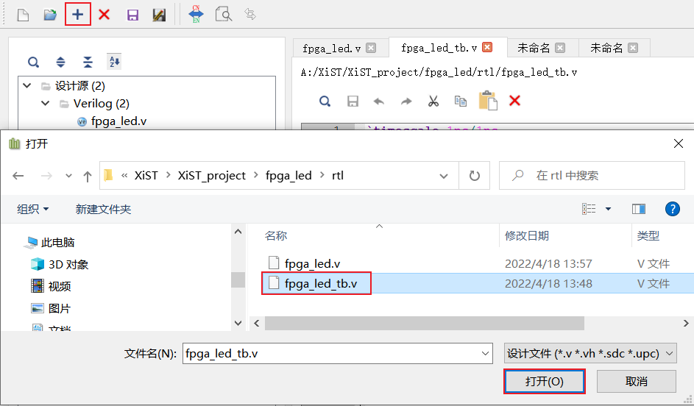Click the Paste clipboard icon in editor

click(x=487, y=101)
